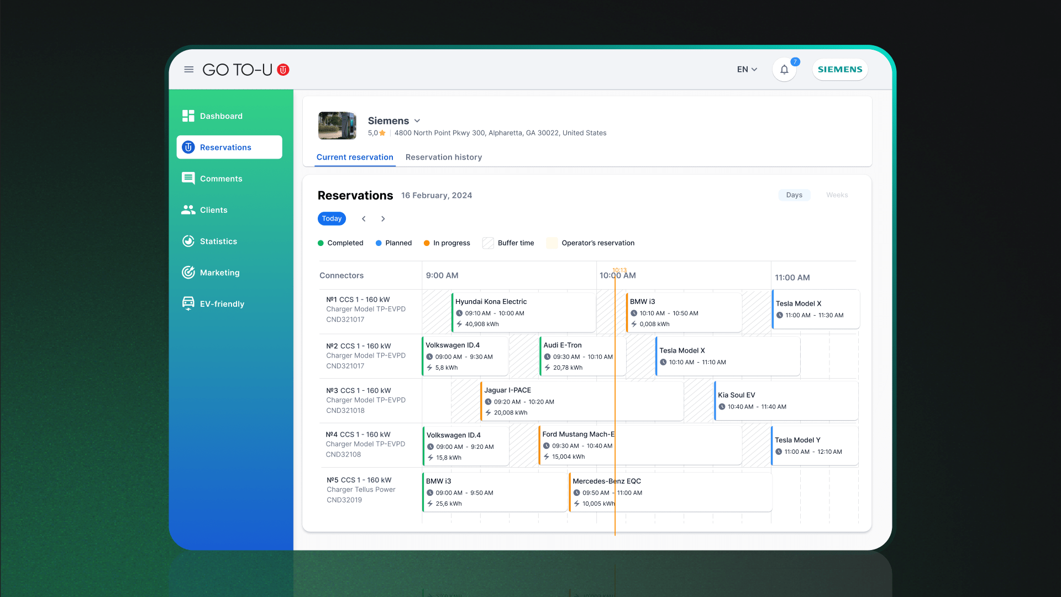Click the 11:00 AM time header

(792, 277)
